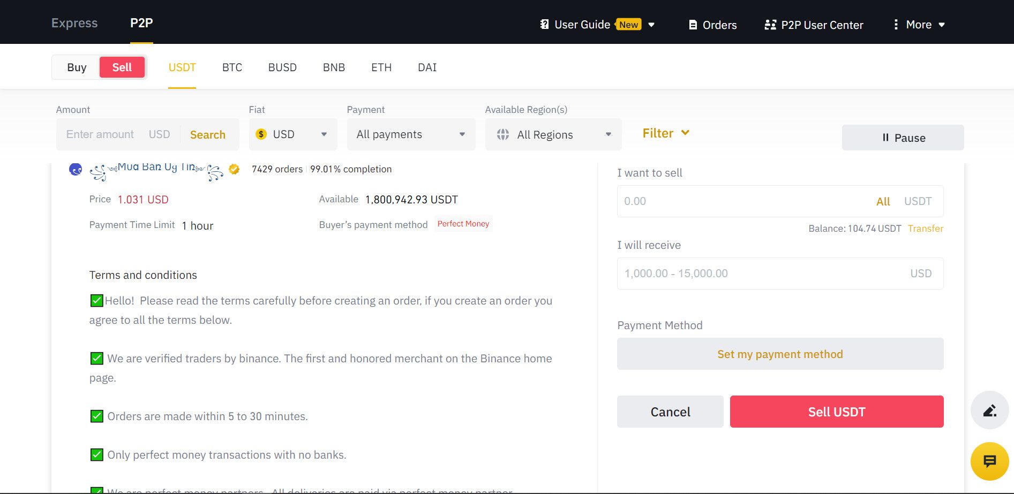1014x494 pixels.
Task: Click the 7429 orders text
Action: [x=277, y=169]
